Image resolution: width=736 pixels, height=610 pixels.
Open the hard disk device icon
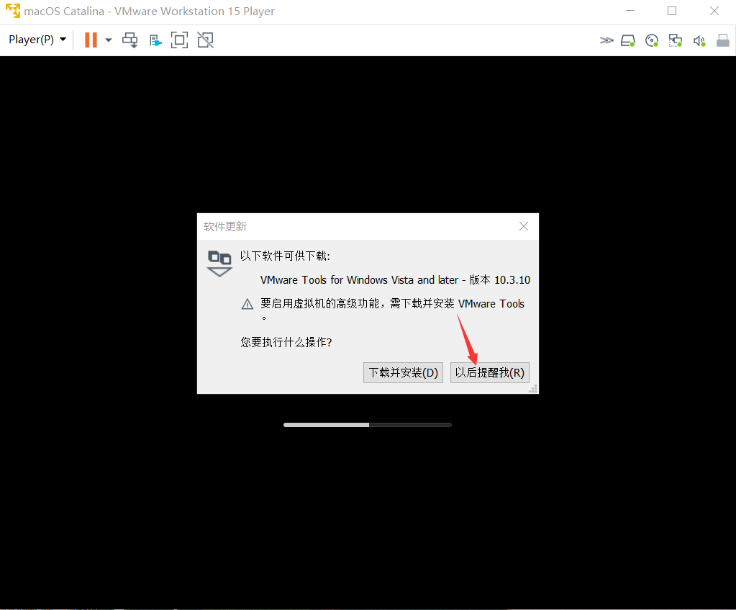[628, 40]
